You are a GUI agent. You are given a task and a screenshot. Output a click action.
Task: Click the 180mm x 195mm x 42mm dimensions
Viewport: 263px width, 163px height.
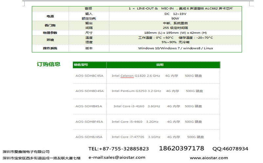(x=175, y=33)
